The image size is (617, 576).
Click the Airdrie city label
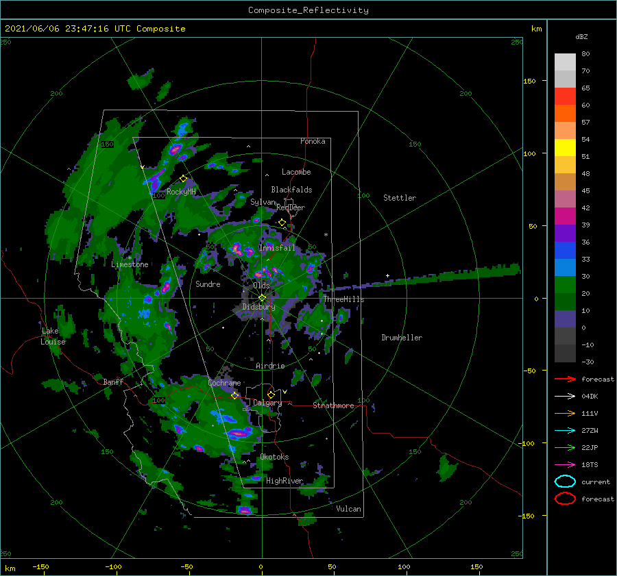pos(270,366)
